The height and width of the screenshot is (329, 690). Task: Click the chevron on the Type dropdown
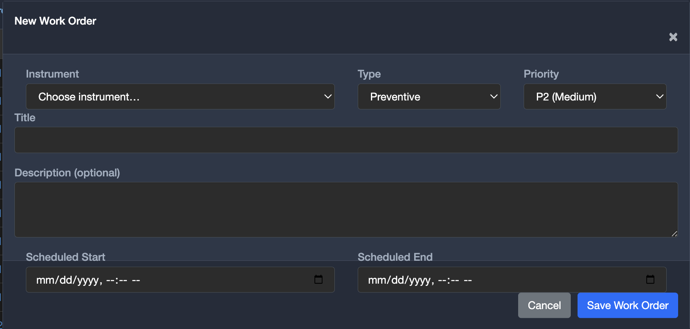(494, 97)
